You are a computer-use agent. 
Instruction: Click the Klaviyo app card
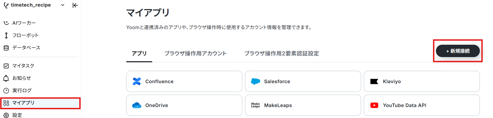(x=422, y=82)
